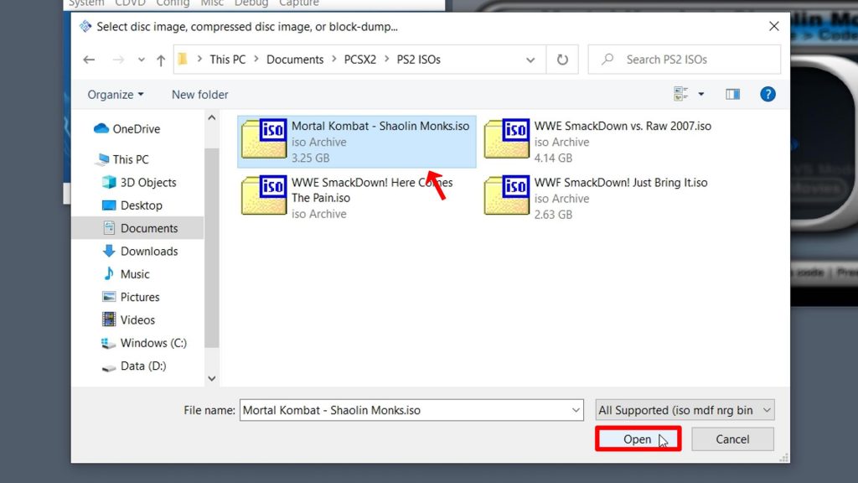Navigate up one folder level

160,59
